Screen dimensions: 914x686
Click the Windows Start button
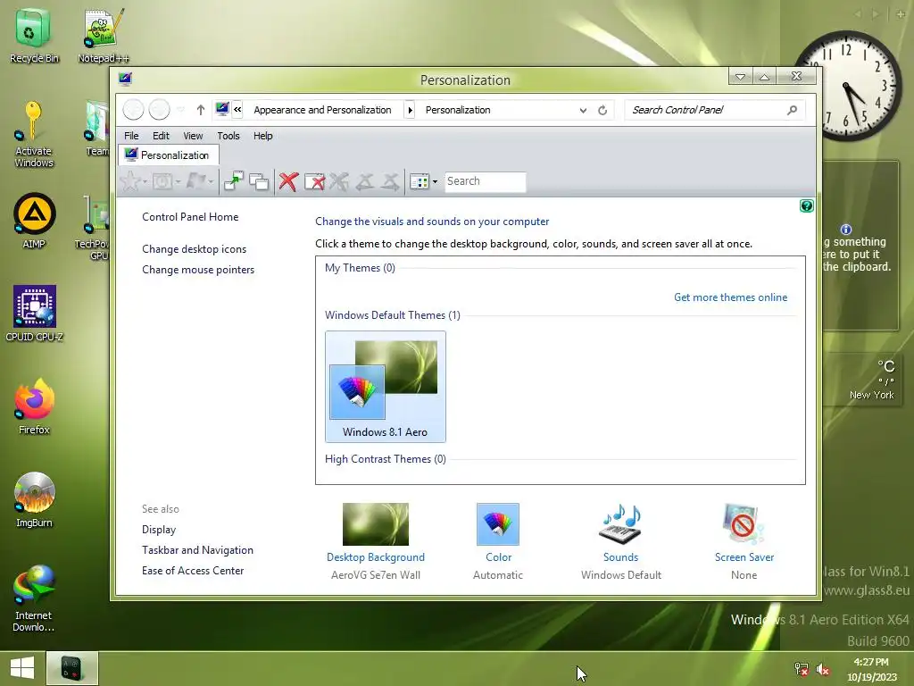[22, 668]
